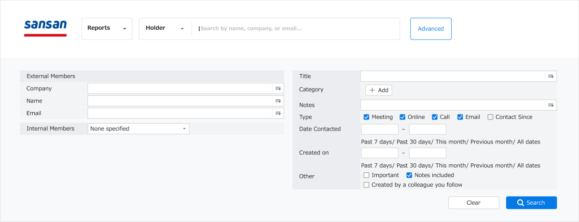Click the Sansan logo
The image size is (579, 222).
tap(45, 28)
